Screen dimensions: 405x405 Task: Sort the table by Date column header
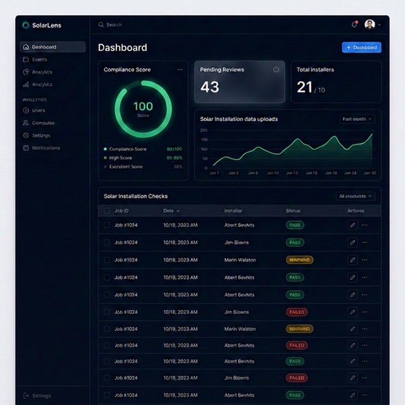pyautogui.click(x=171, y=211)
